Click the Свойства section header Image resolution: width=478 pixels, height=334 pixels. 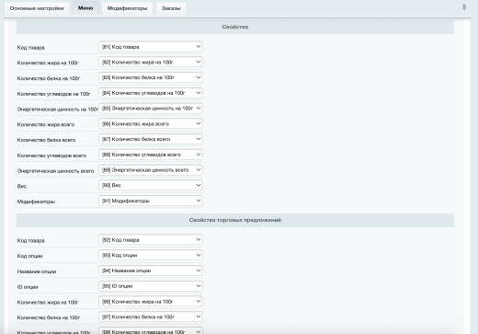point(235,27)
